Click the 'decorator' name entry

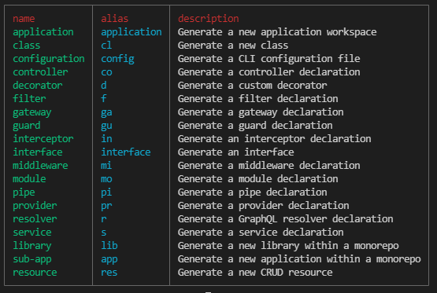coord(37,86)
